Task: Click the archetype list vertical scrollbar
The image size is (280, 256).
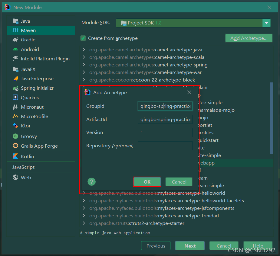Action: point(272,118)
